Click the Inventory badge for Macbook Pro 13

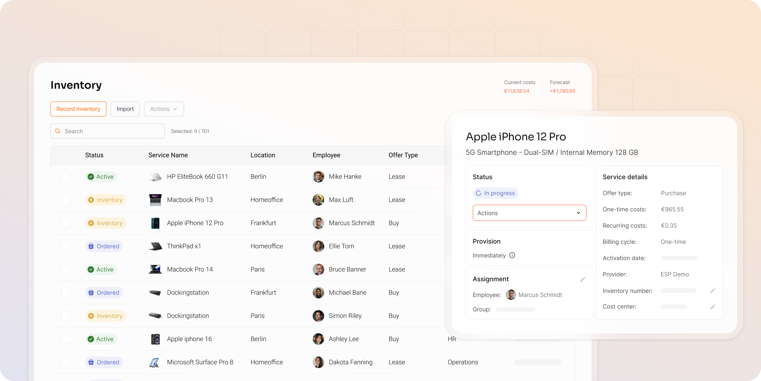click(106, 200)
